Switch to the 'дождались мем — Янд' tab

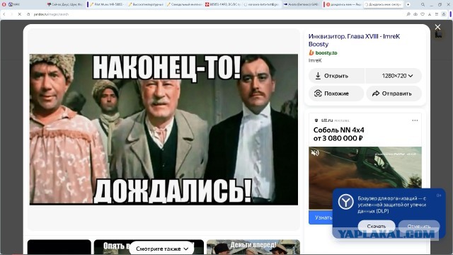coord(343,4)
